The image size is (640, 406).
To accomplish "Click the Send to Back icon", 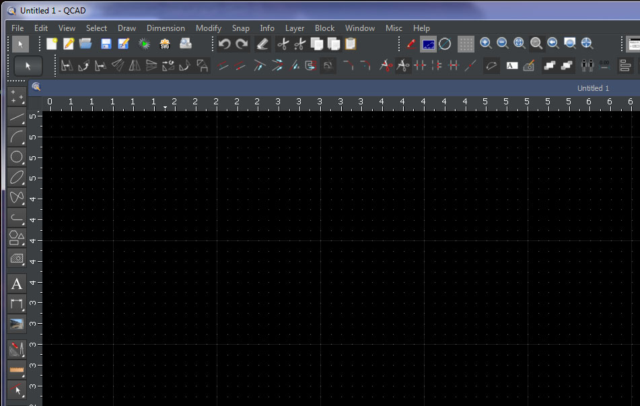I will click(567, 65).
